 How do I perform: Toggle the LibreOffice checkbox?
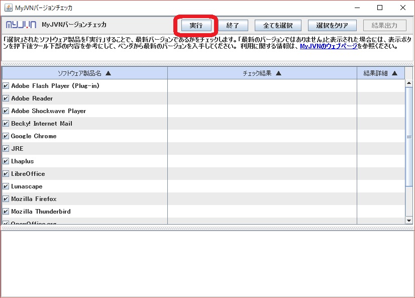[x=6, y=173]
